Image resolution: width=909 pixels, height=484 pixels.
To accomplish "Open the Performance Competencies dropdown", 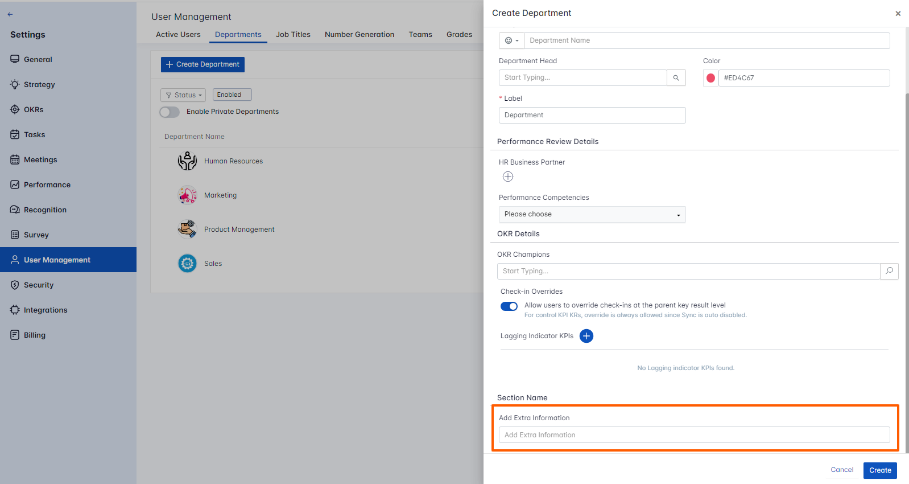I will (592, 214).
